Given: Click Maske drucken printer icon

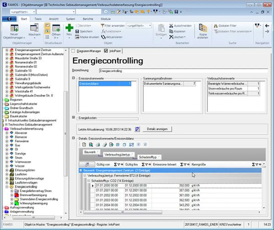Looking at the screenshot, I should (x=77, y=37).
